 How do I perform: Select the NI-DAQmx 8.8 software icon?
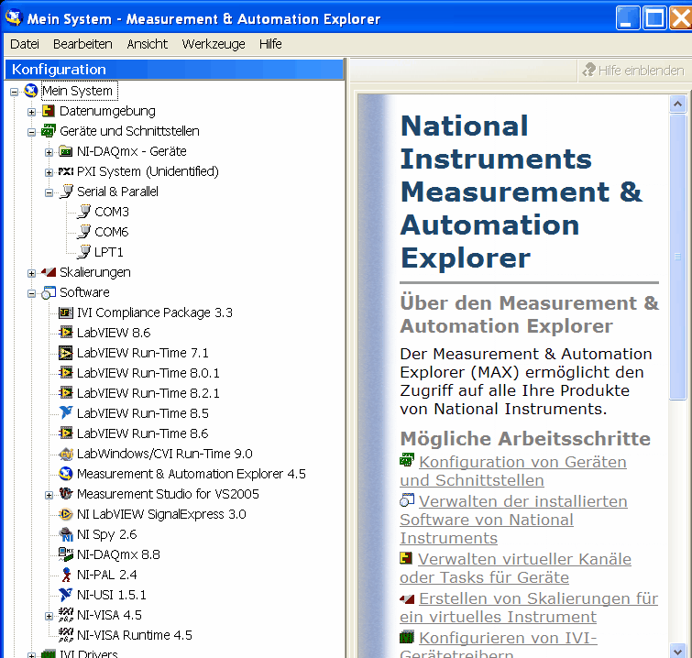[66, 554]
